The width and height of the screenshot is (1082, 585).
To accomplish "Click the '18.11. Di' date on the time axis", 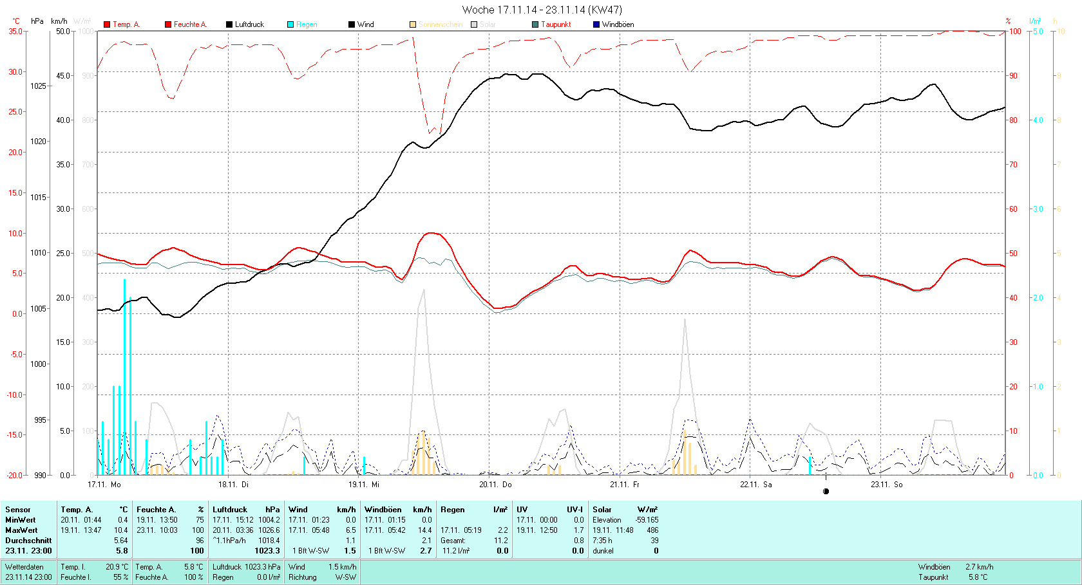I will coord(233,485).
